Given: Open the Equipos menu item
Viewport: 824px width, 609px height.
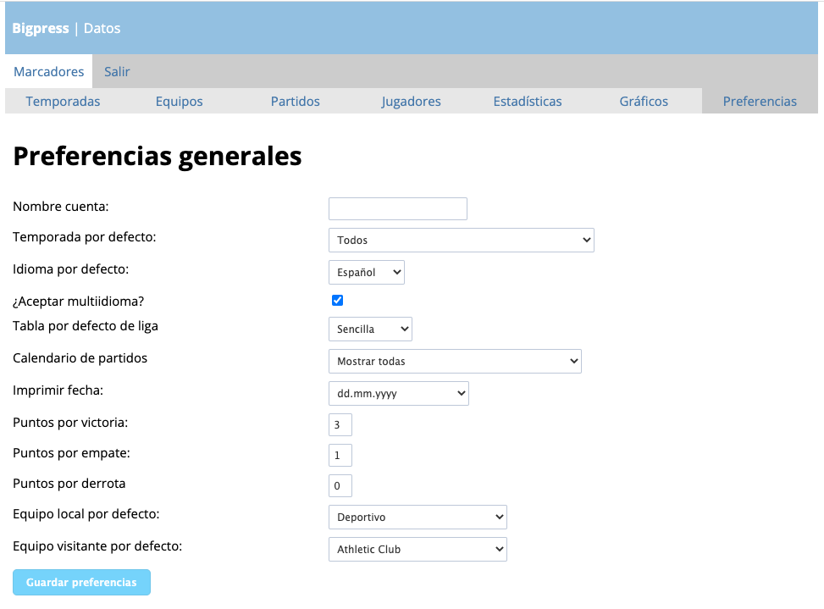Looking at the screenshot, I should 180,101.
